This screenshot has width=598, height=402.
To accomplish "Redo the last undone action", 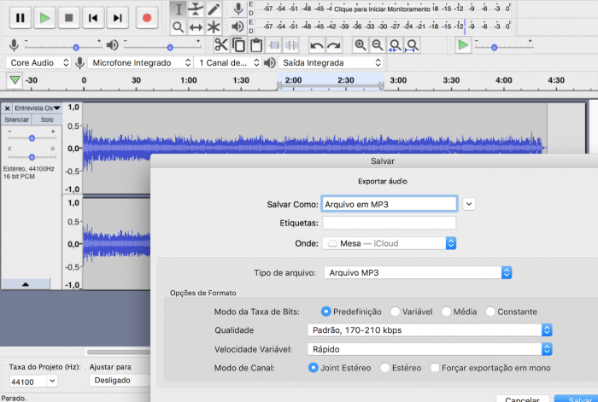I will click(x=334, y=45).
